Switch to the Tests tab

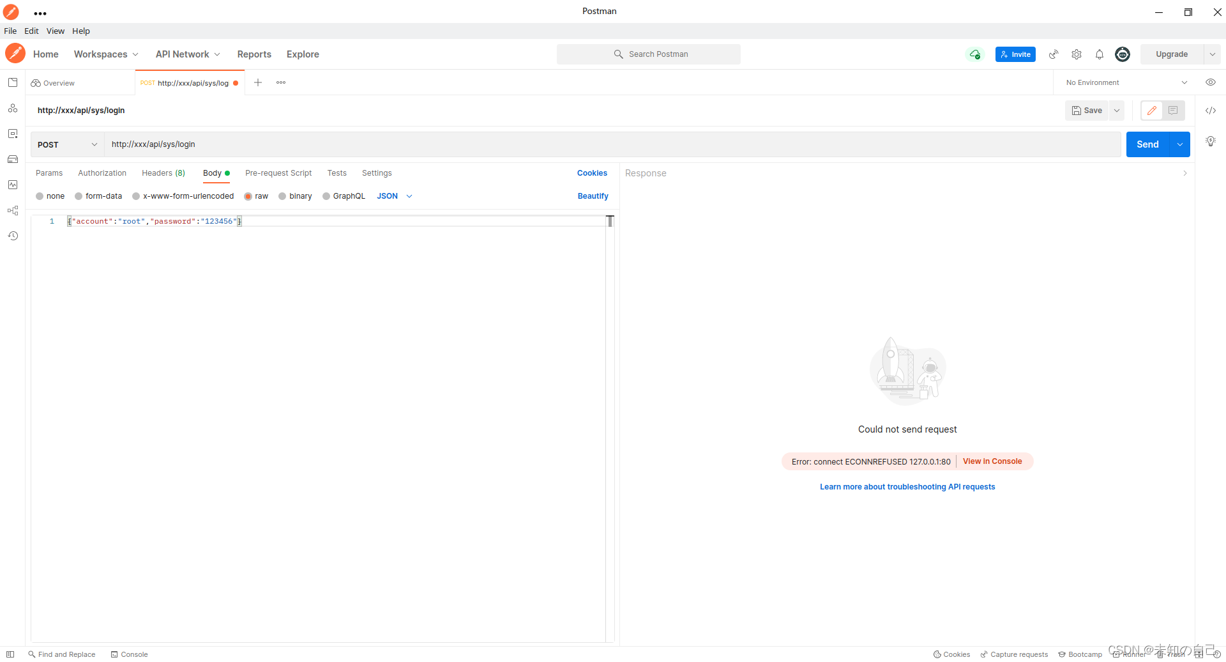click(x=337, y=173)
